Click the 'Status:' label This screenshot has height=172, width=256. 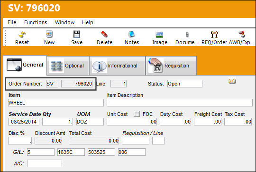point(156,84)
